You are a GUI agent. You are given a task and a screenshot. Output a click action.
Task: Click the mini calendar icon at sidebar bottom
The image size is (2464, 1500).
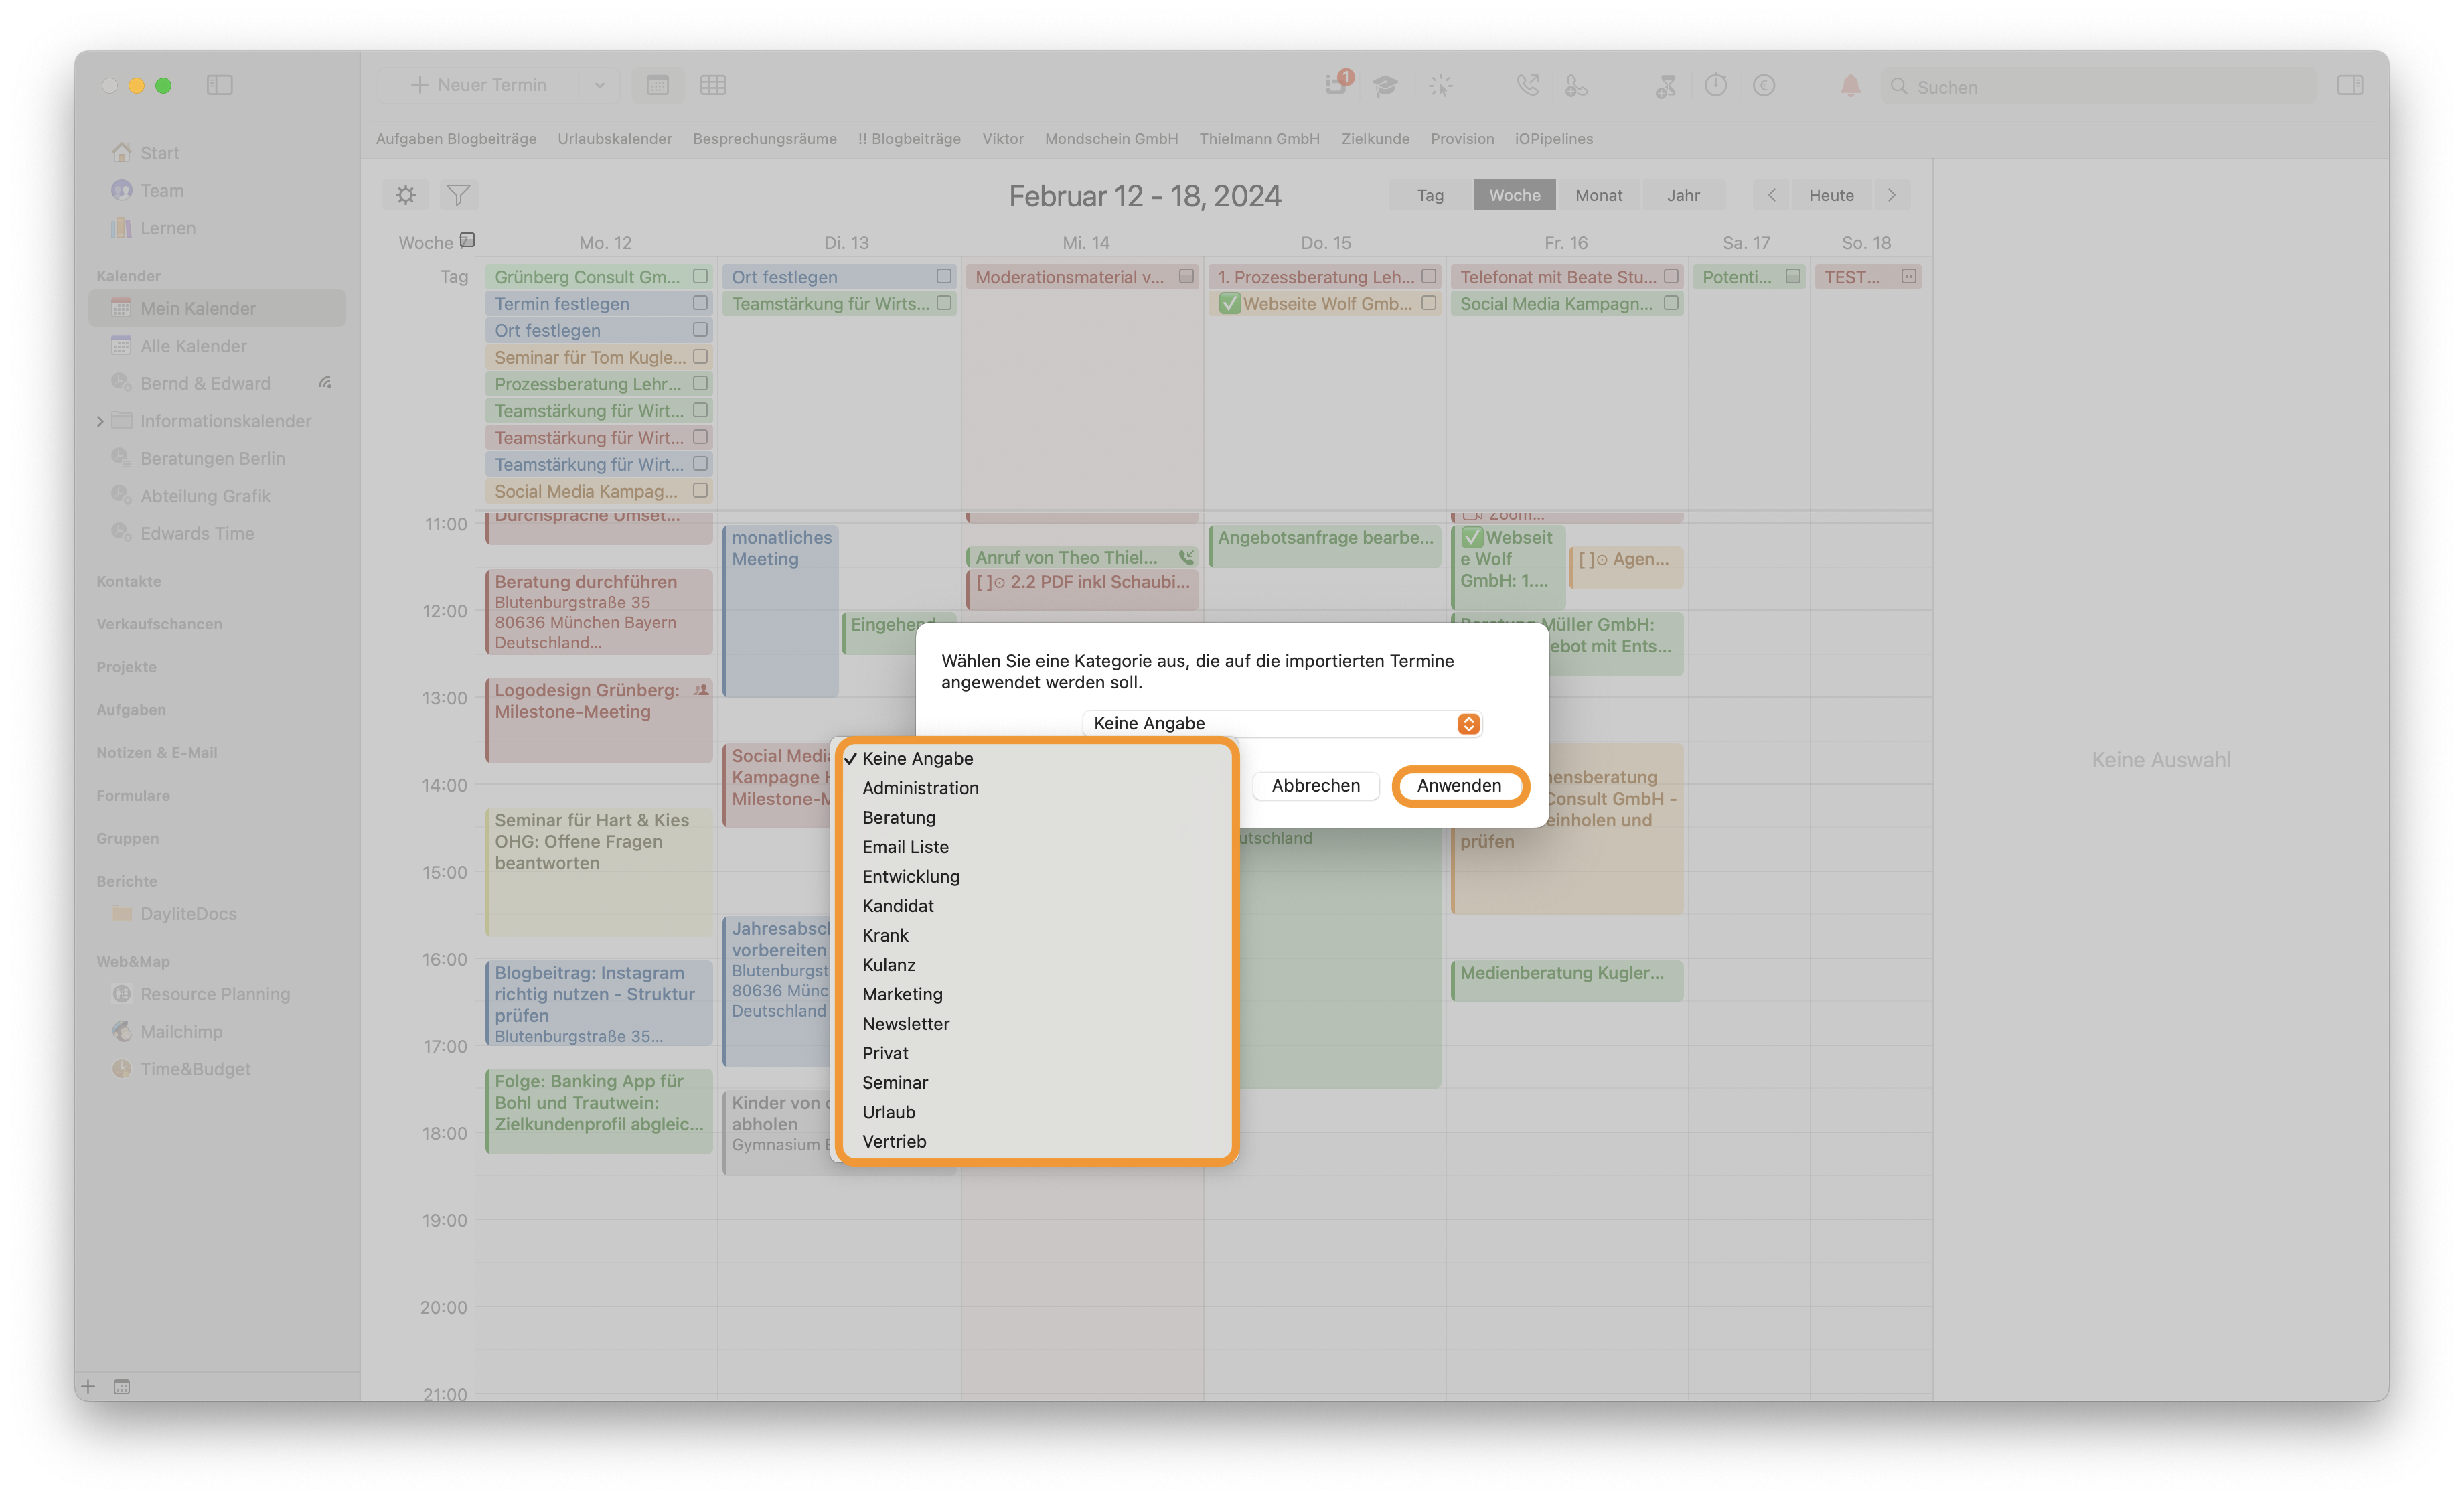point(122,1386)
